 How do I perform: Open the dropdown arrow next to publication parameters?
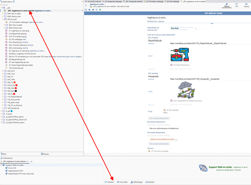[x=195, y=28]
